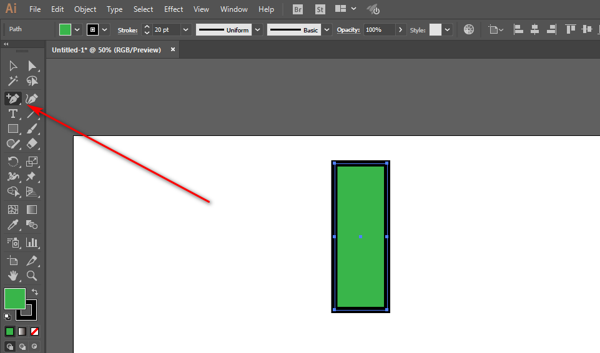This screenshot has height=353, width=600.
Task: Open the Object menu
Action: (86, 9)
